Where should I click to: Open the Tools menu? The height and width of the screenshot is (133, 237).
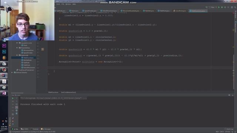[58, 4]
